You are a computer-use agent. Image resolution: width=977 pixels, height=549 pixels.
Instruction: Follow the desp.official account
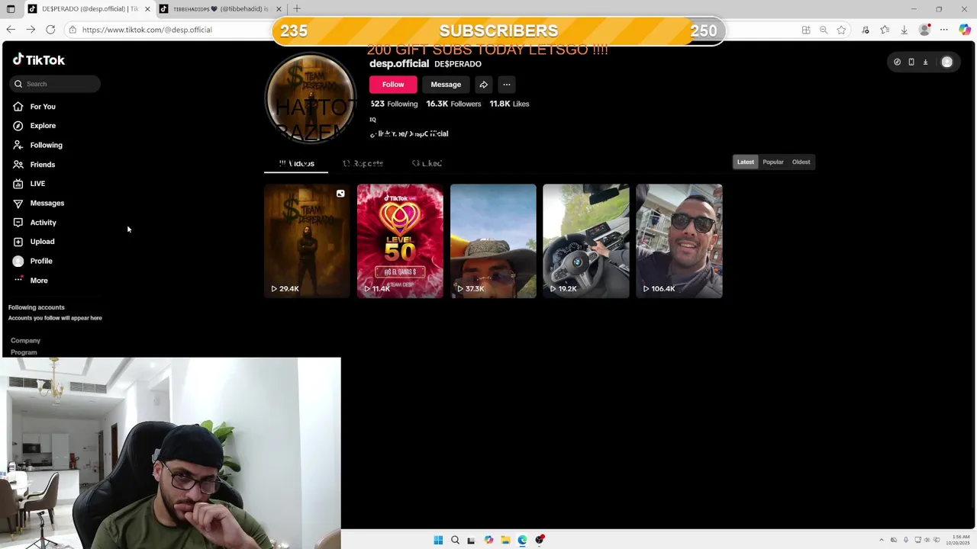[393, 85]
